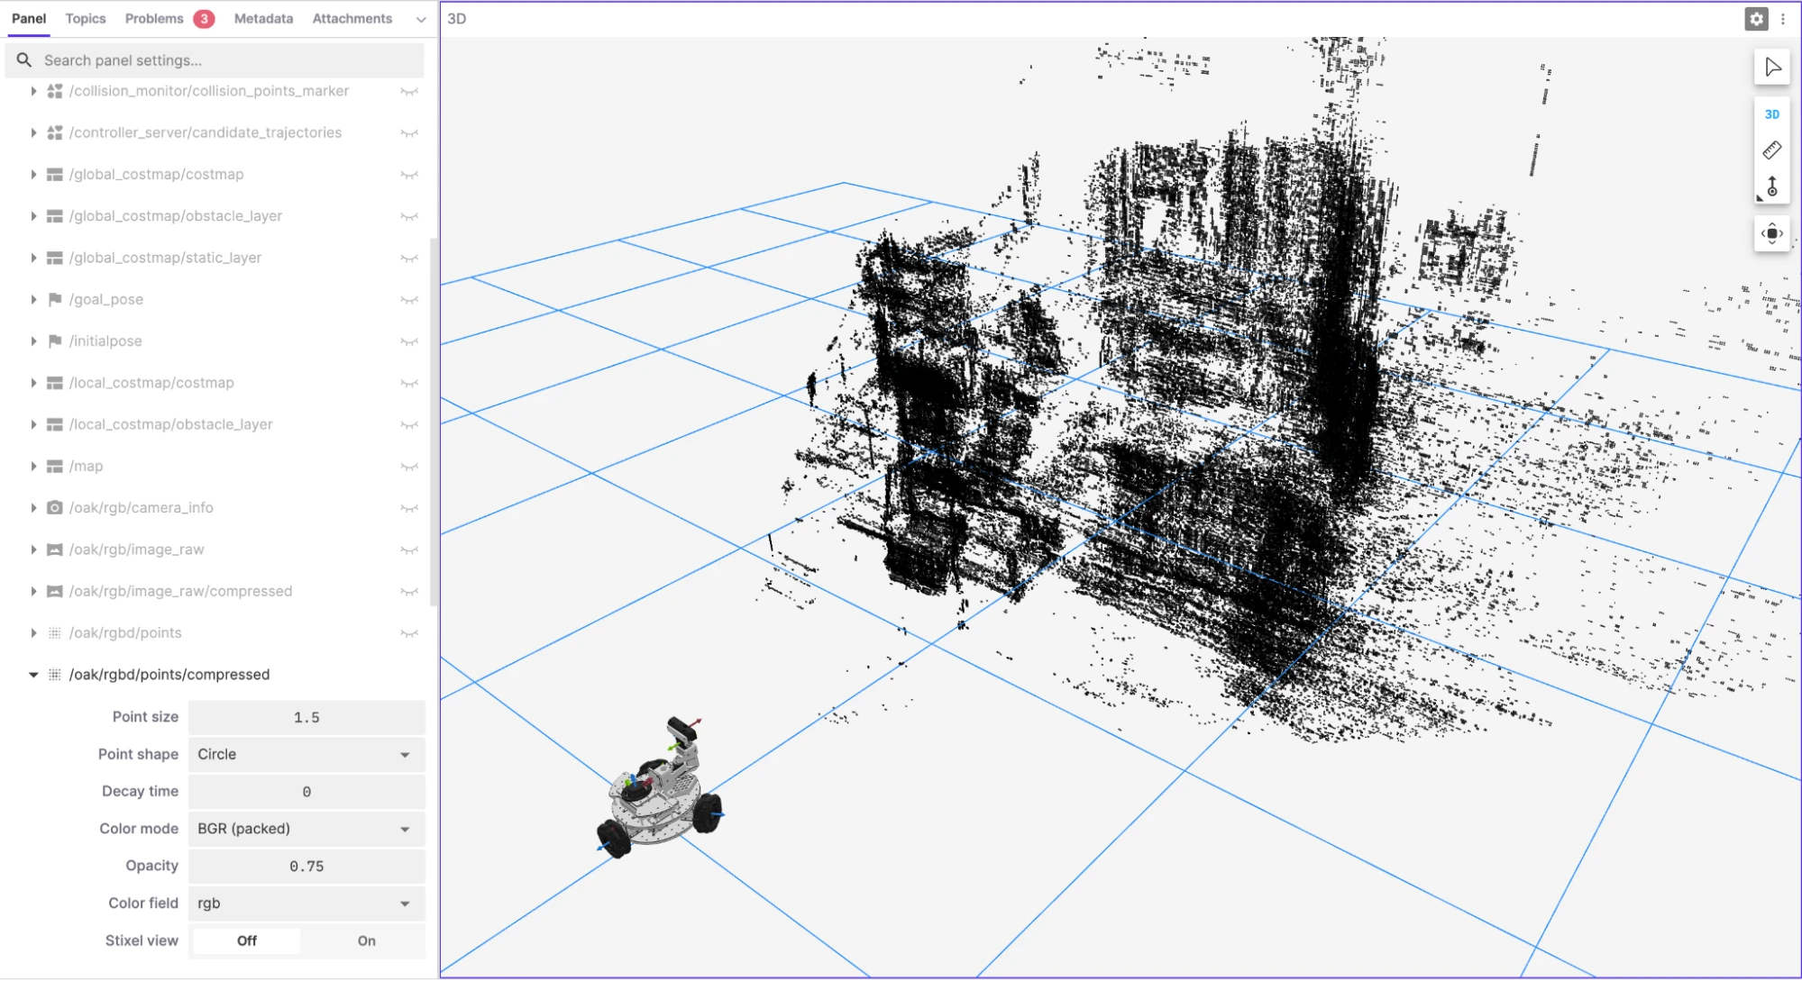Open the Color field dropdown
The height and width of the screenshot is (981, 1802).
306,904
